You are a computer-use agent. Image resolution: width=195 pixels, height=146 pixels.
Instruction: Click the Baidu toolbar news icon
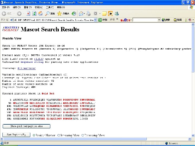pos(175,20)
